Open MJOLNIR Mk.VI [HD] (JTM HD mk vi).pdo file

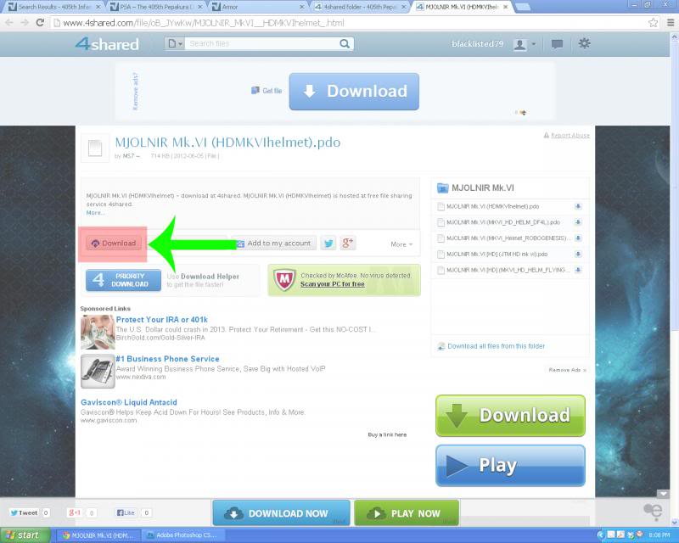click(497, 255)
